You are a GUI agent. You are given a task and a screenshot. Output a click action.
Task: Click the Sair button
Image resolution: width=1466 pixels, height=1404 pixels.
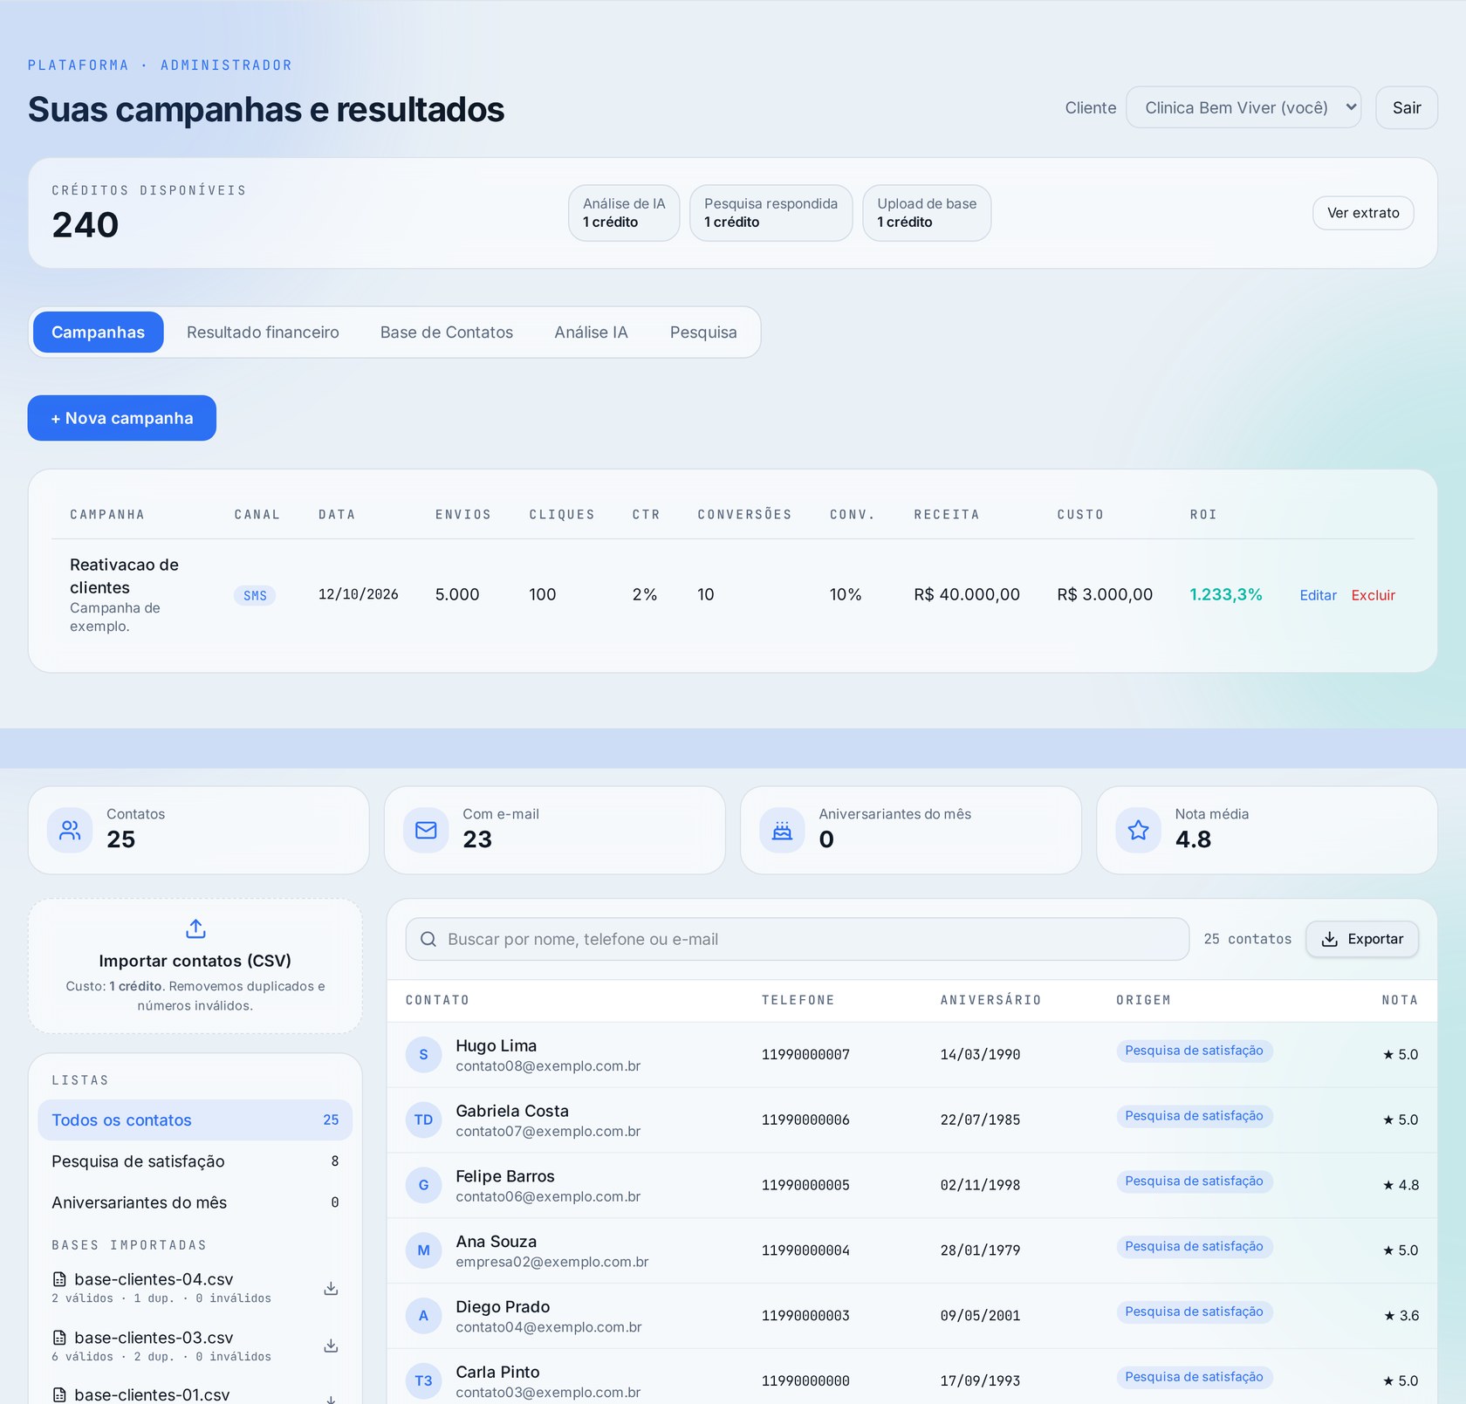pos(1407,107)
